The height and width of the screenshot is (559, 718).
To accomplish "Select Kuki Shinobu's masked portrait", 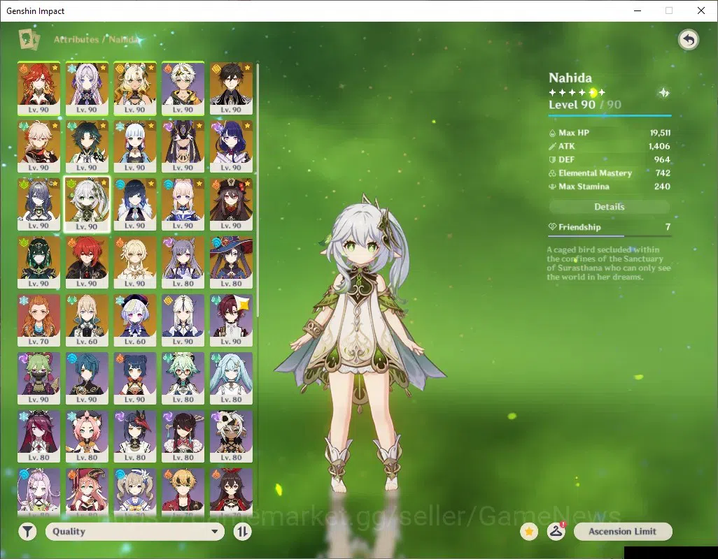I will (39, 379).
